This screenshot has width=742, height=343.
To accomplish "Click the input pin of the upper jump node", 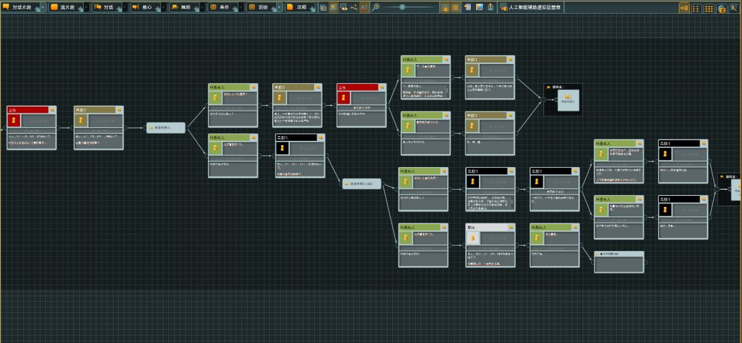I will point(543,100).
